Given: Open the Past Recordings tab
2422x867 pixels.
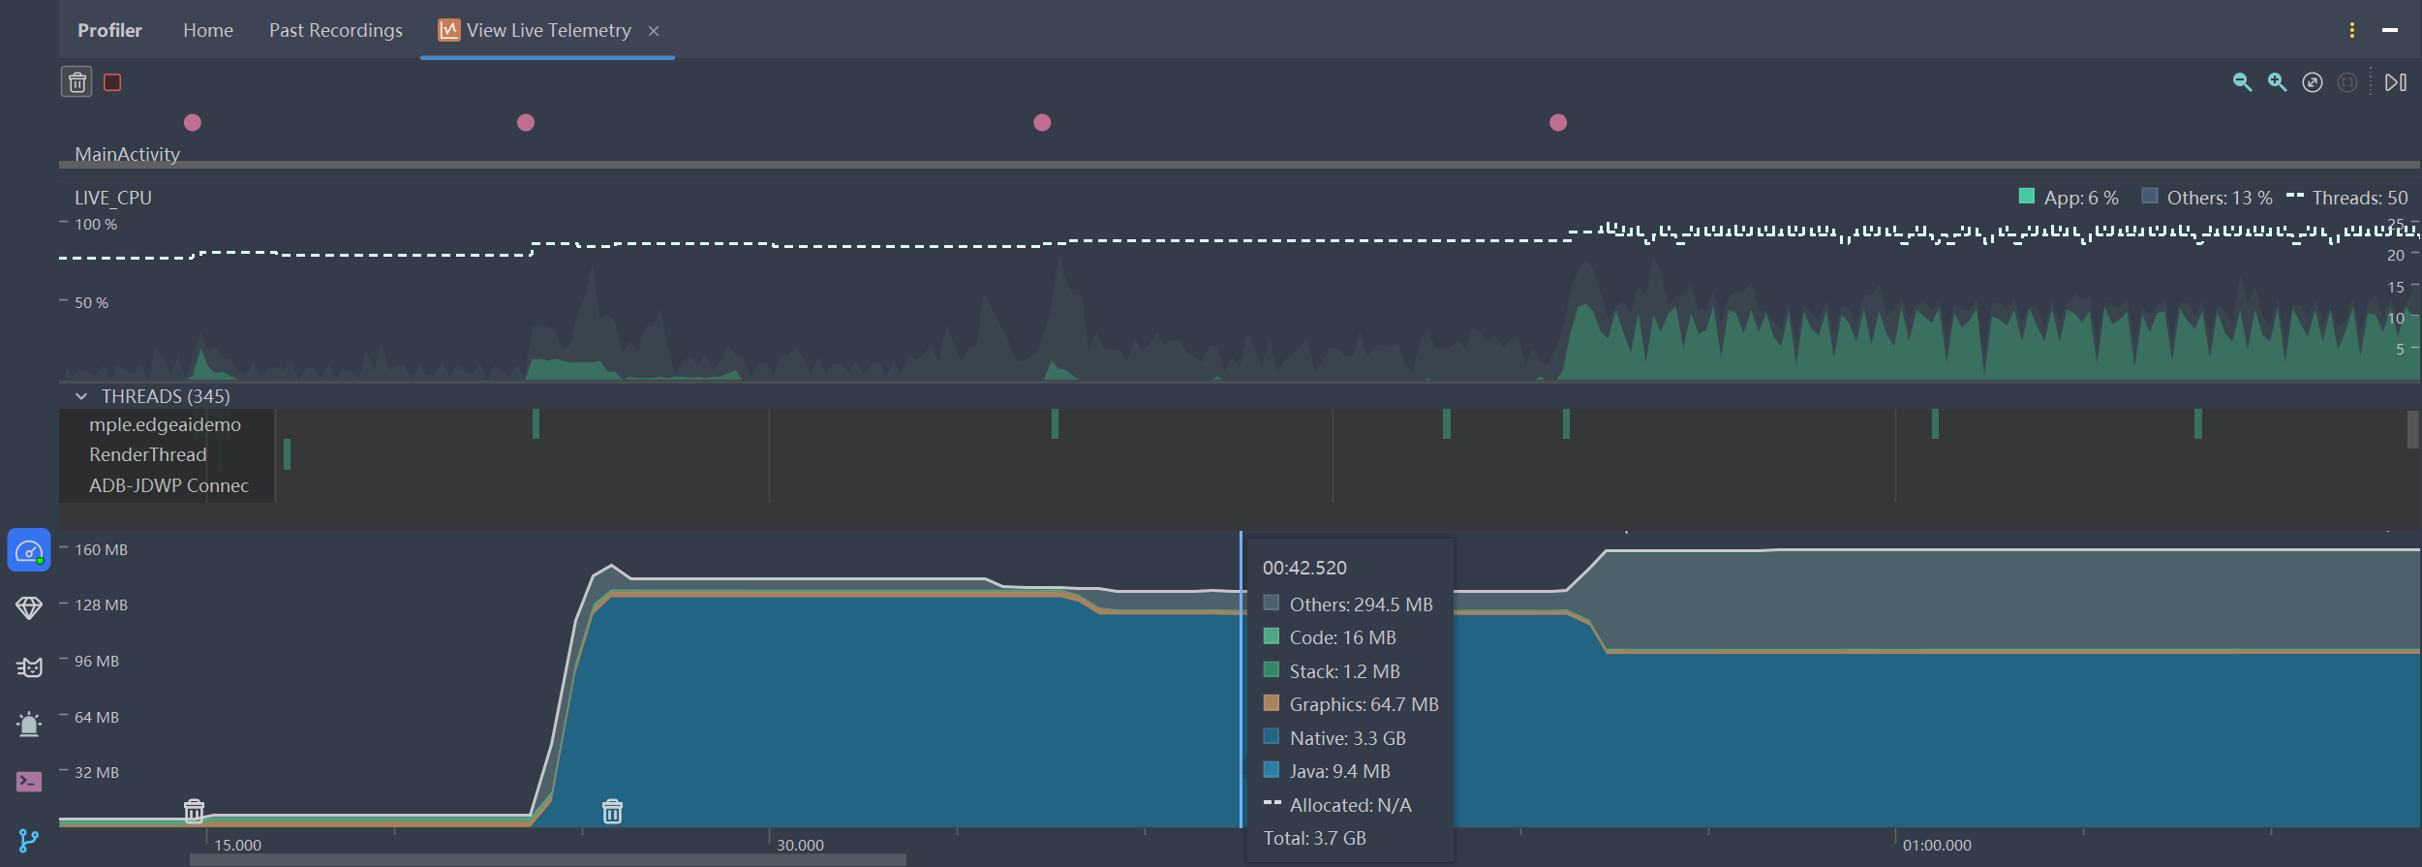Looking at the screenshot, I should pyautogui.click(x=335, y=30).
